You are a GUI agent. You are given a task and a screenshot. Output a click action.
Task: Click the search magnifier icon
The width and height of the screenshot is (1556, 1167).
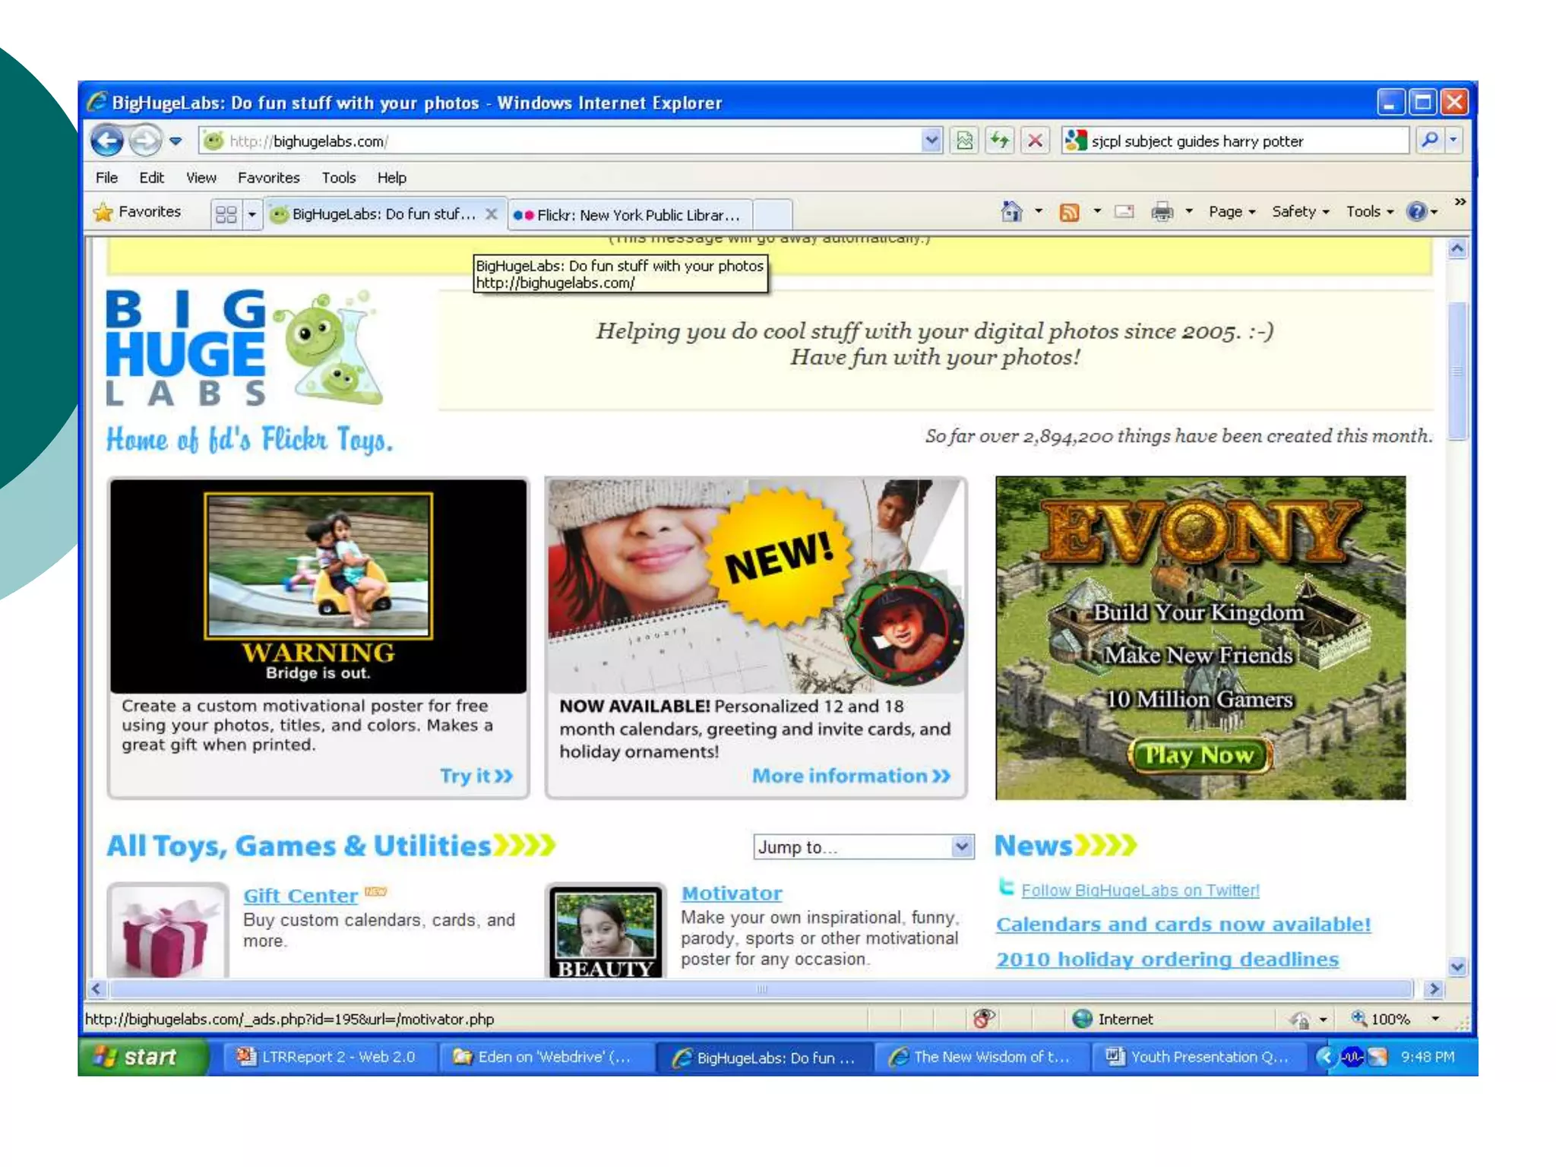coord(1429,141)
